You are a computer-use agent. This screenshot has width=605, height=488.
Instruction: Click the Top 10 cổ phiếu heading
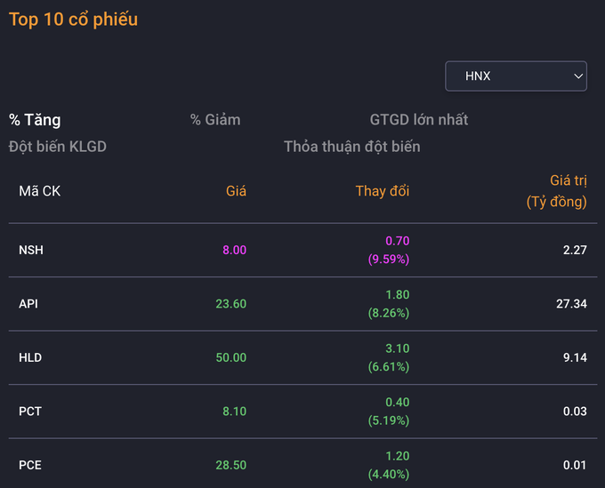pyautogui.click(x=74, y=20)
